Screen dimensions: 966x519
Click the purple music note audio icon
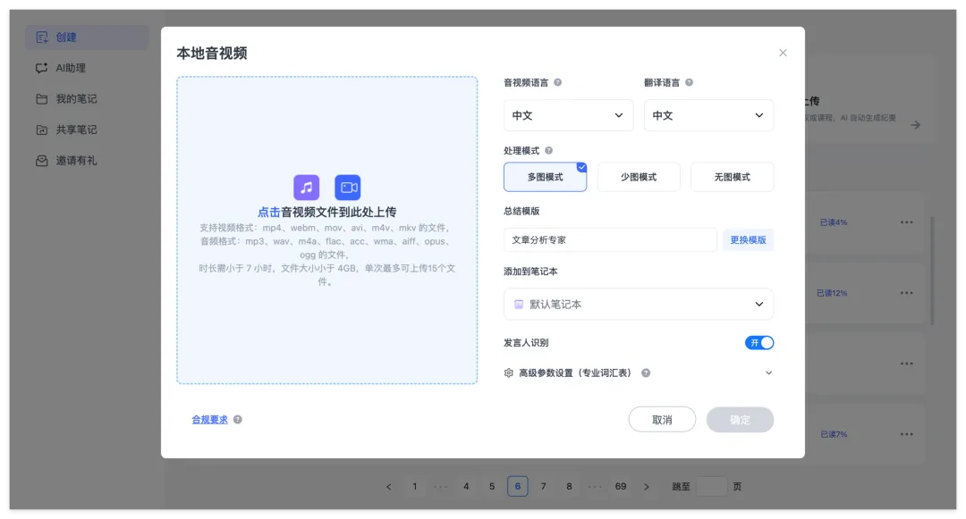coord(306,188)
